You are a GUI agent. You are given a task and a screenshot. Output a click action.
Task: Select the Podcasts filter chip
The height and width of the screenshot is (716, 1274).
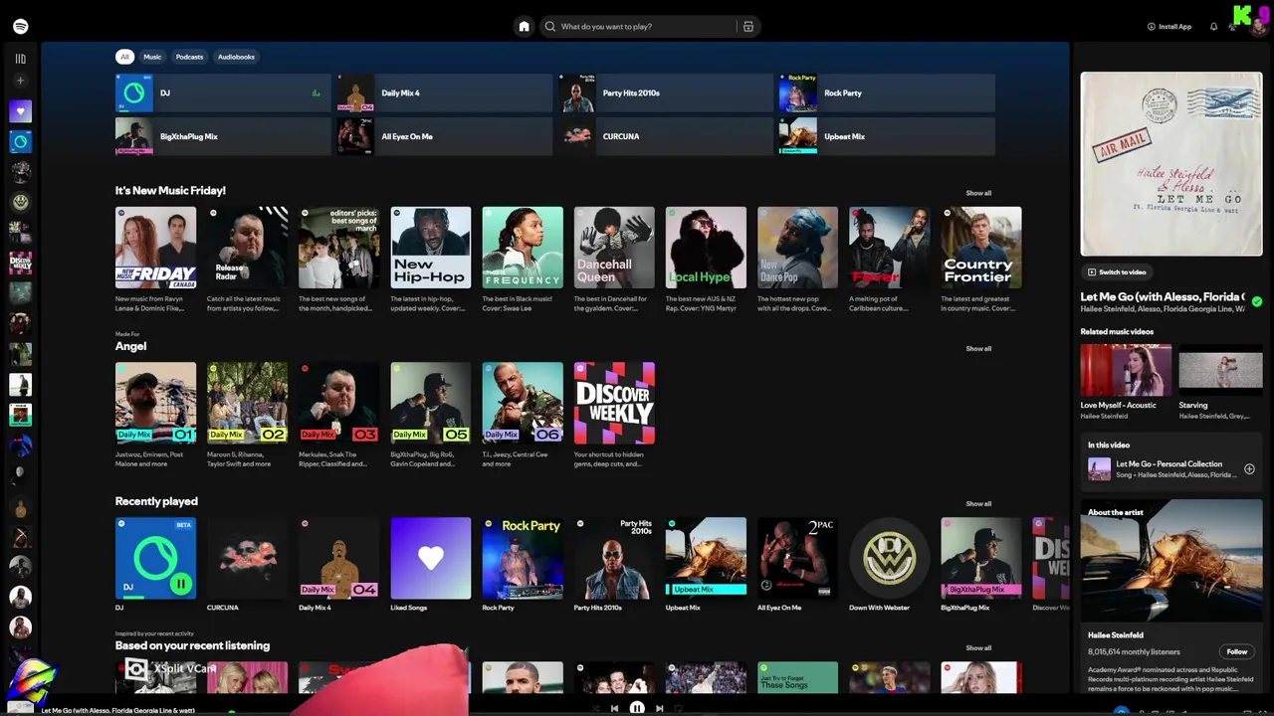(189, 57)
